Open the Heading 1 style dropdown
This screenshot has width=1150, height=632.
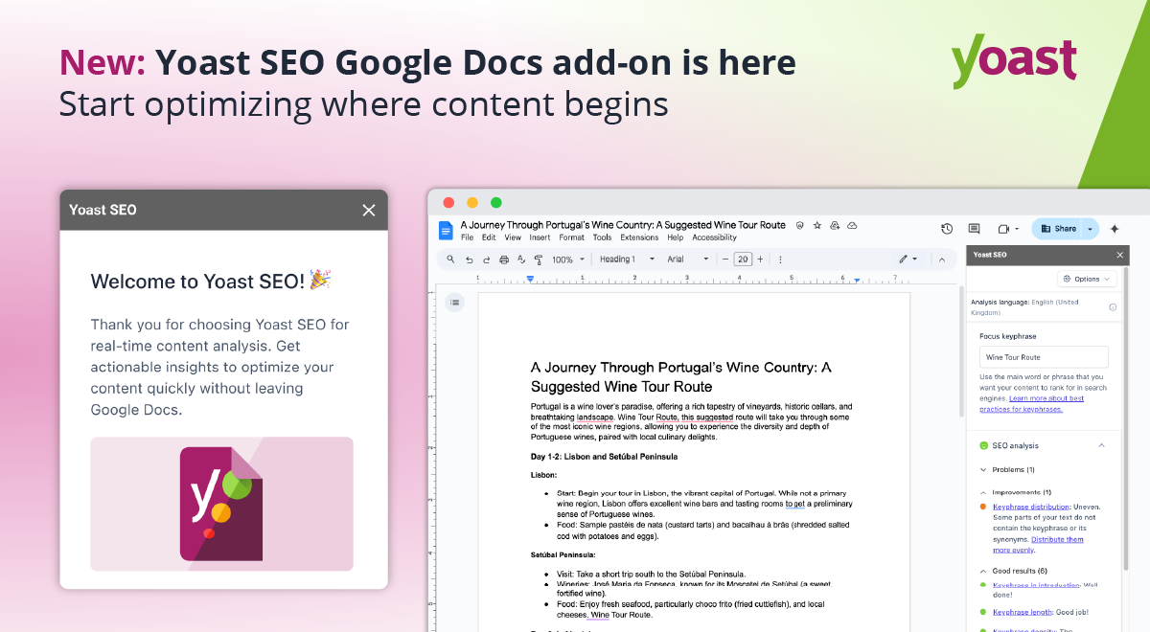point(627,260)
